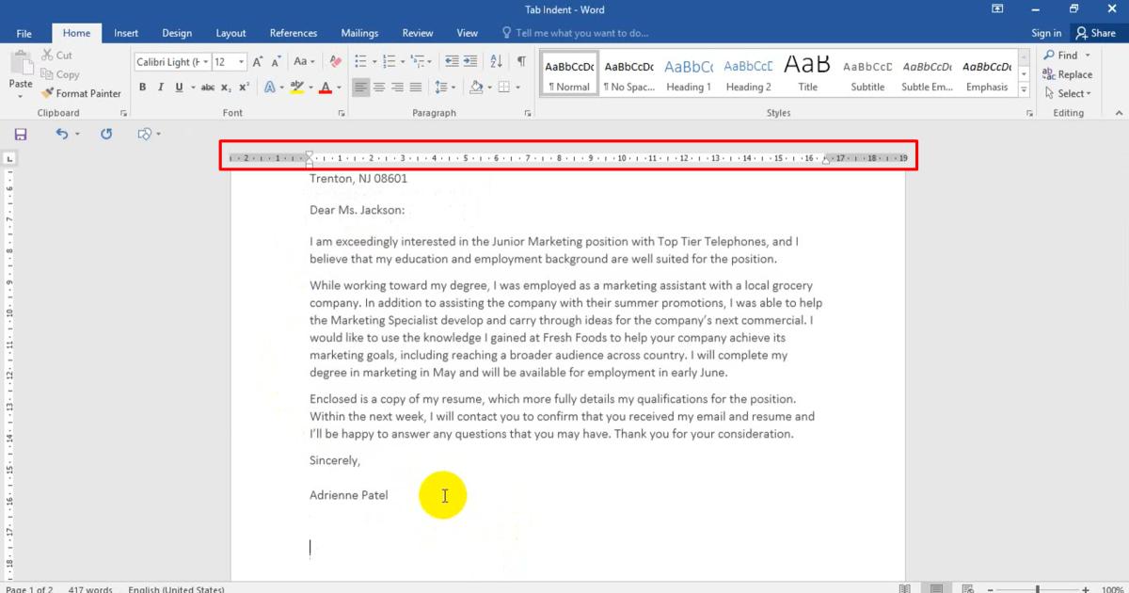Open line and paragraph spacing menu
1129x593 pixels.
click(x=446, y=88)
